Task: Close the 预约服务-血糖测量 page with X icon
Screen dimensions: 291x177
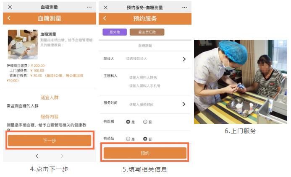Action: (x=105, y=8)
